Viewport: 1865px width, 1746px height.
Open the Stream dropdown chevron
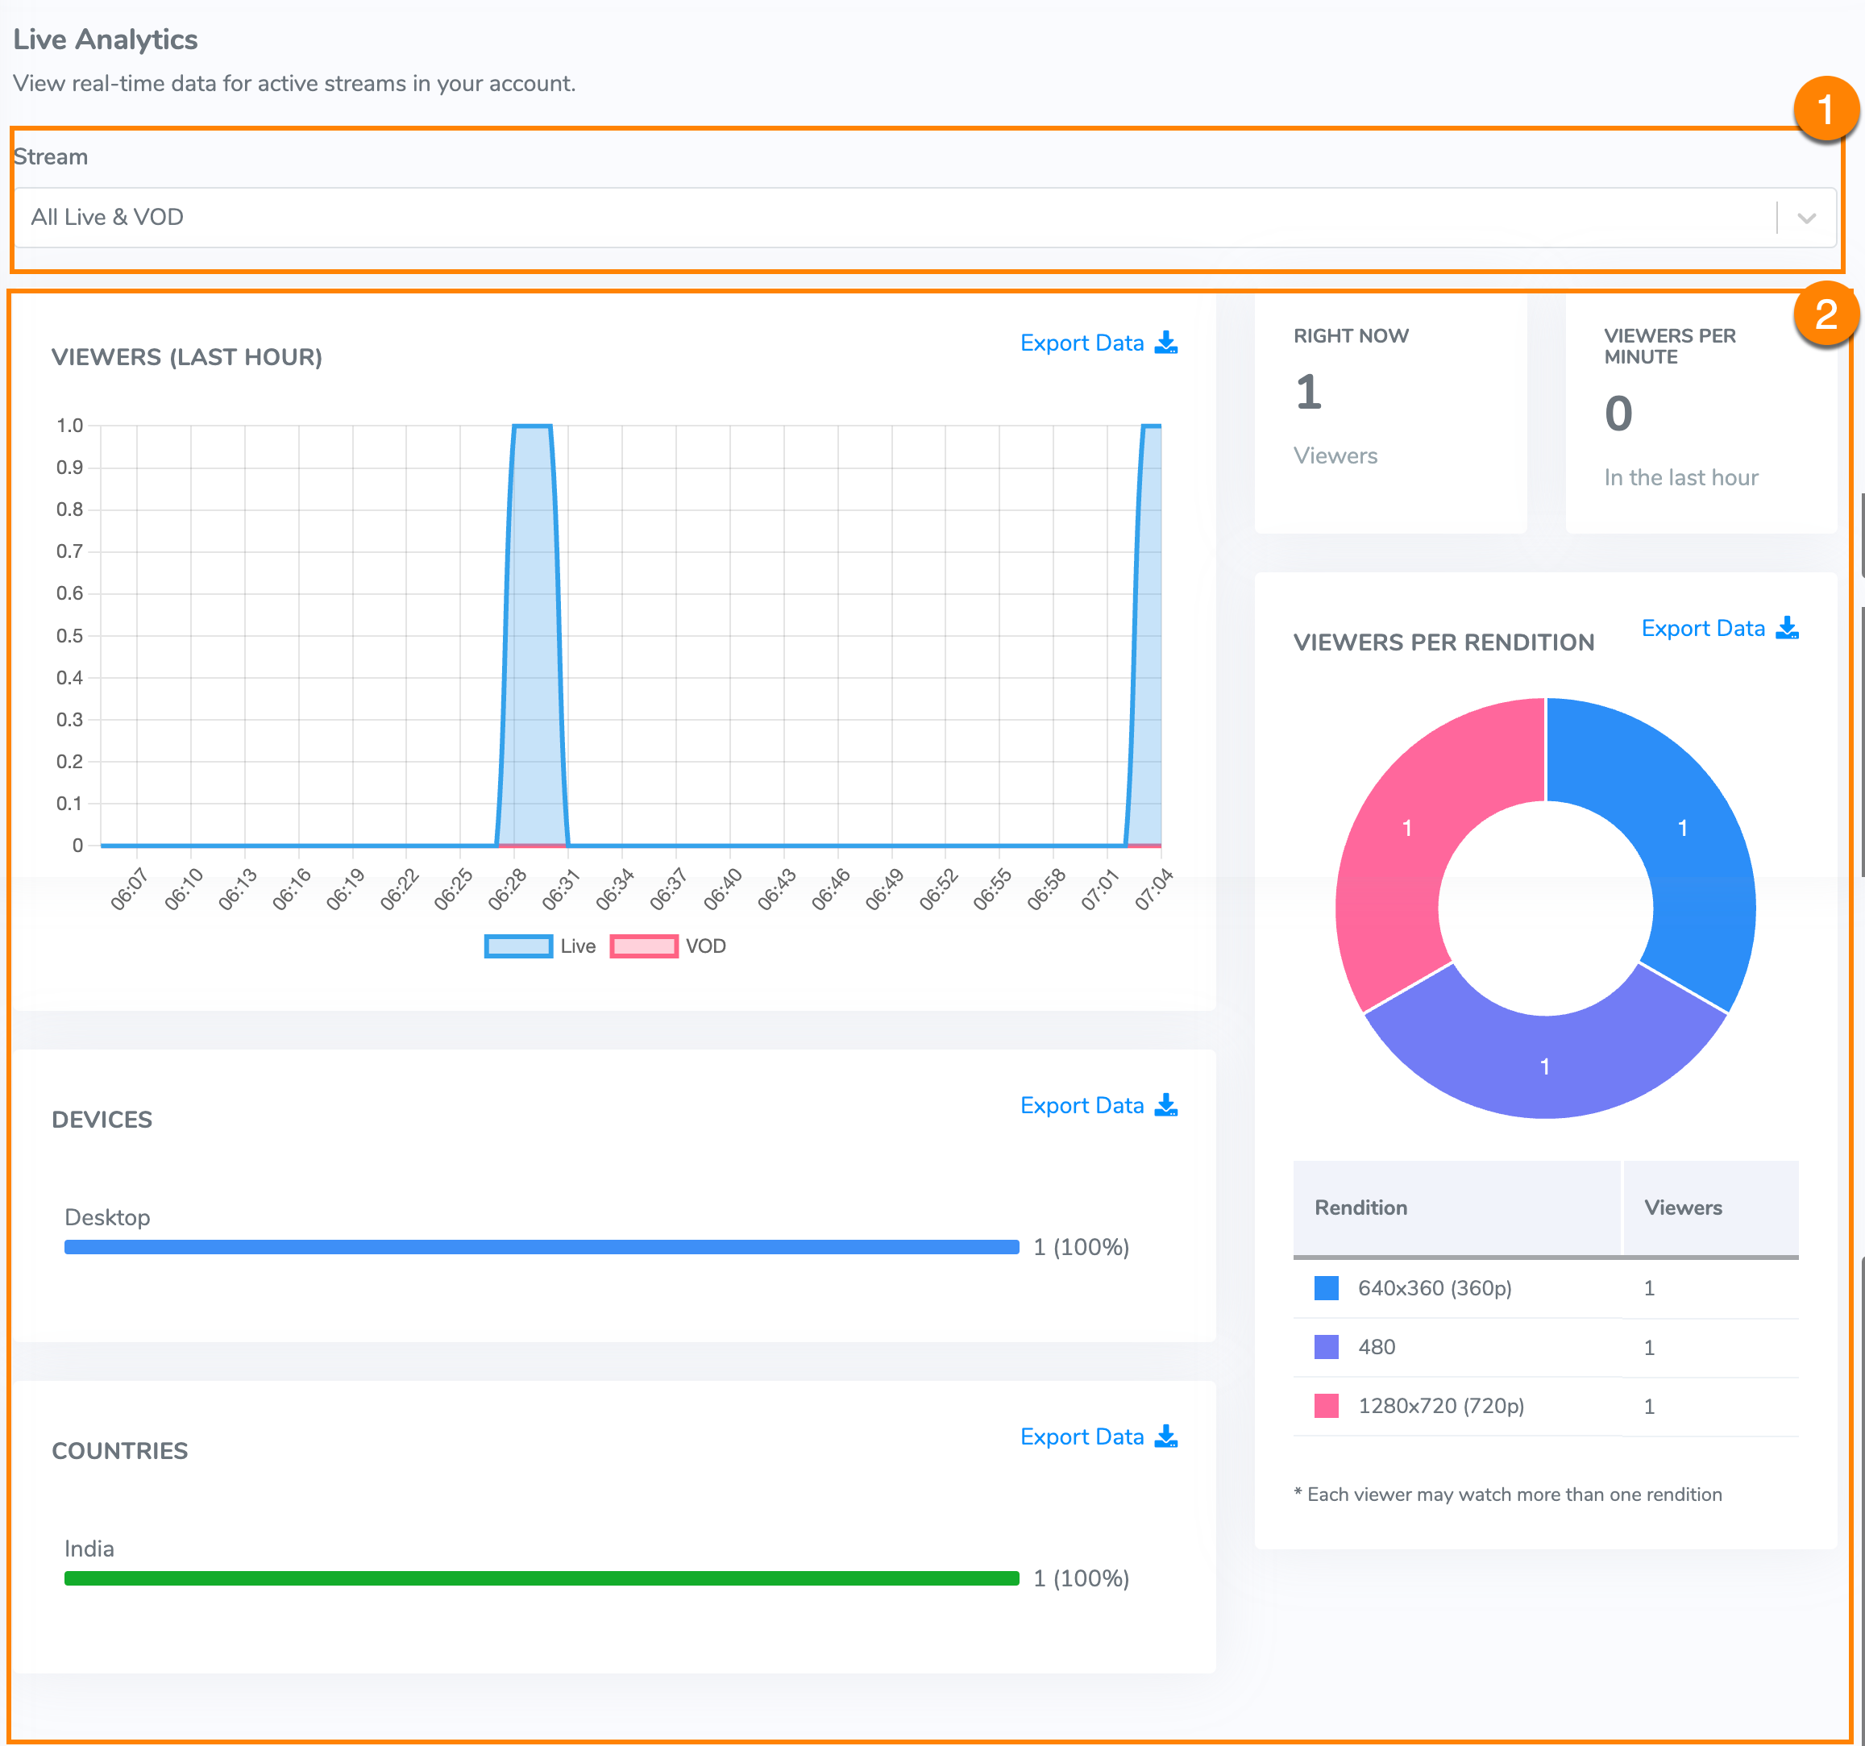click(1806, 218)
